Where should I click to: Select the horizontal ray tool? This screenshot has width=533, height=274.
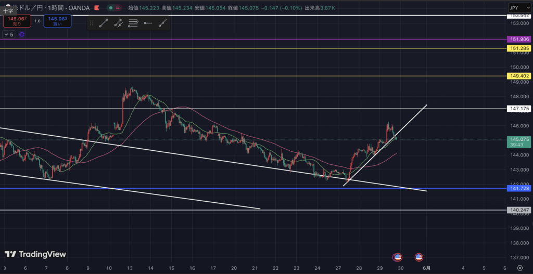pyautogui.click(x=148, y=23)
